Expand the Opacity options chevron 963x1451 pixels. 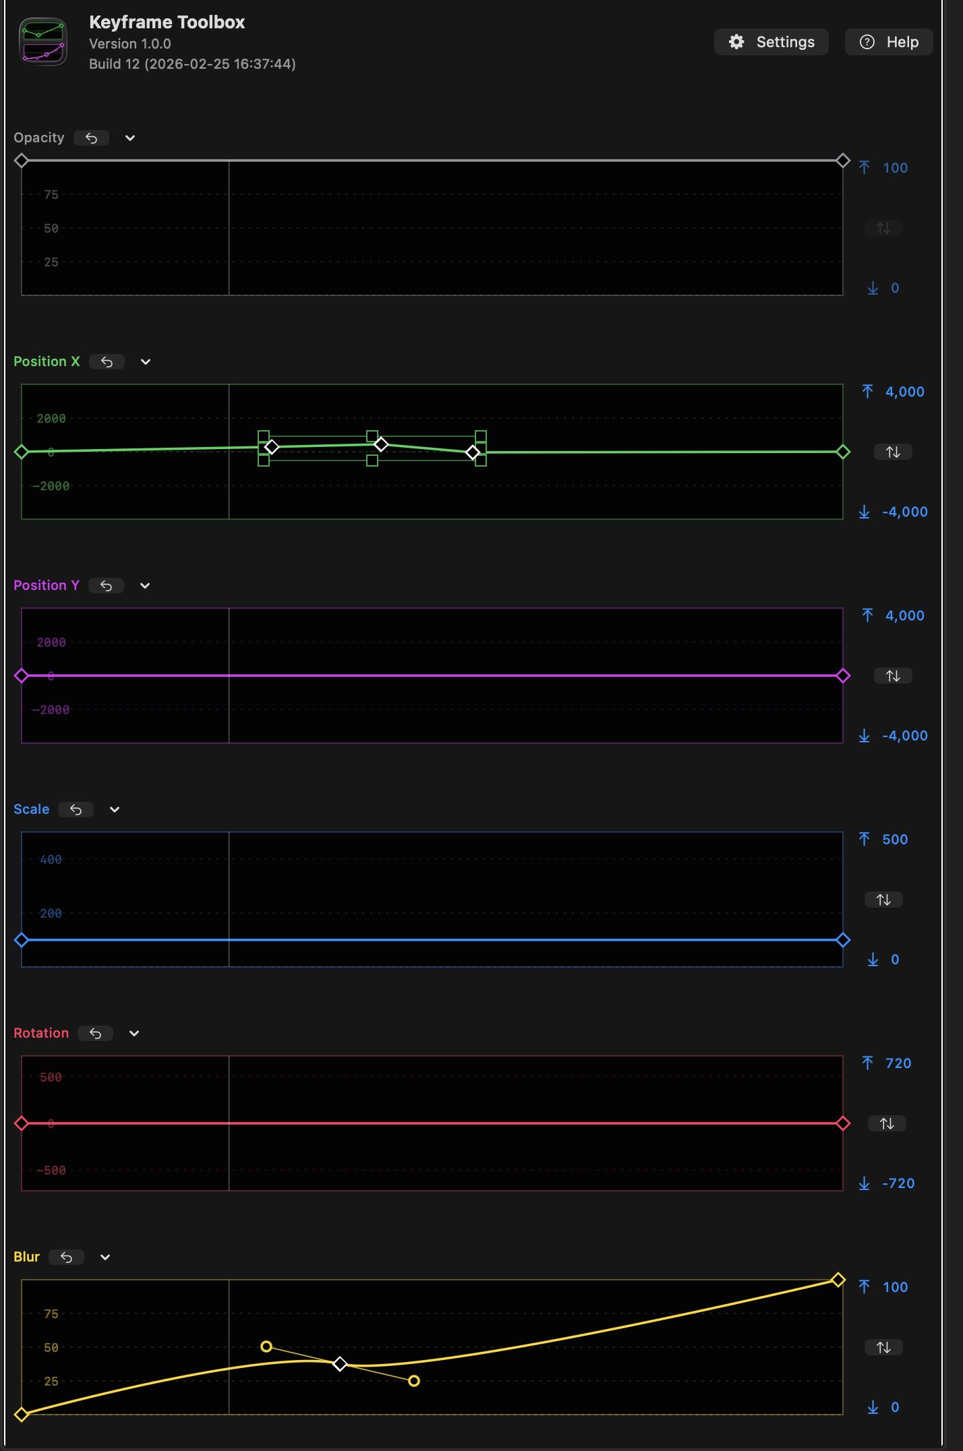point(130,138)
